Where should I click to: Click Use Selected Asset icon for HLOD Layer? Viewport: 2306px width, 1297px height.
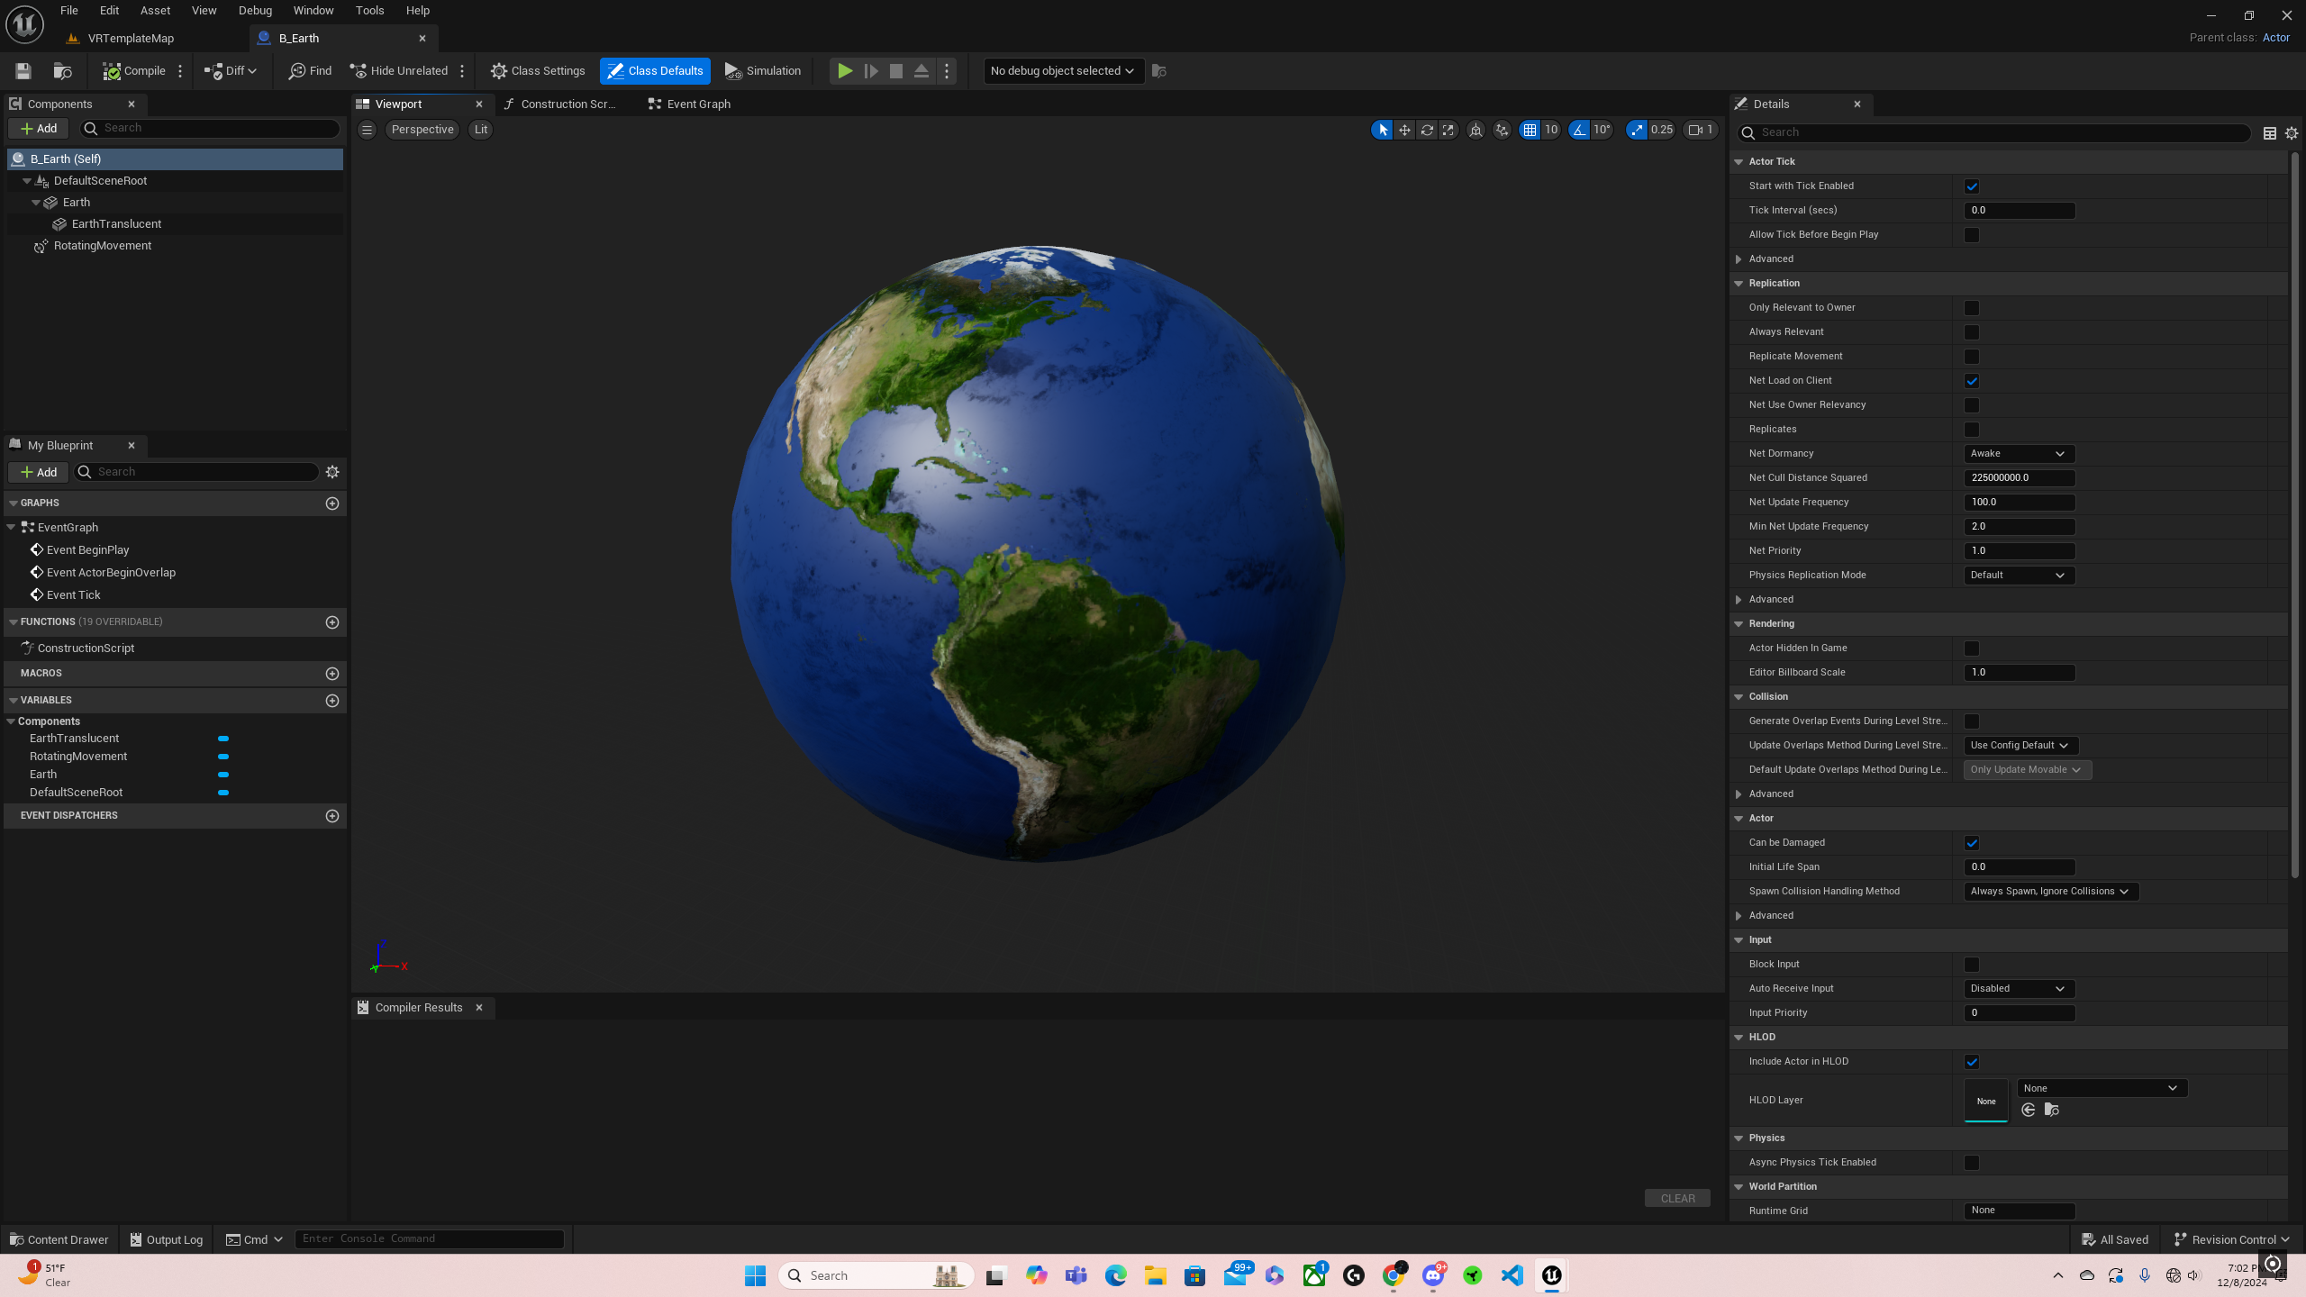pos(2029,1110)
